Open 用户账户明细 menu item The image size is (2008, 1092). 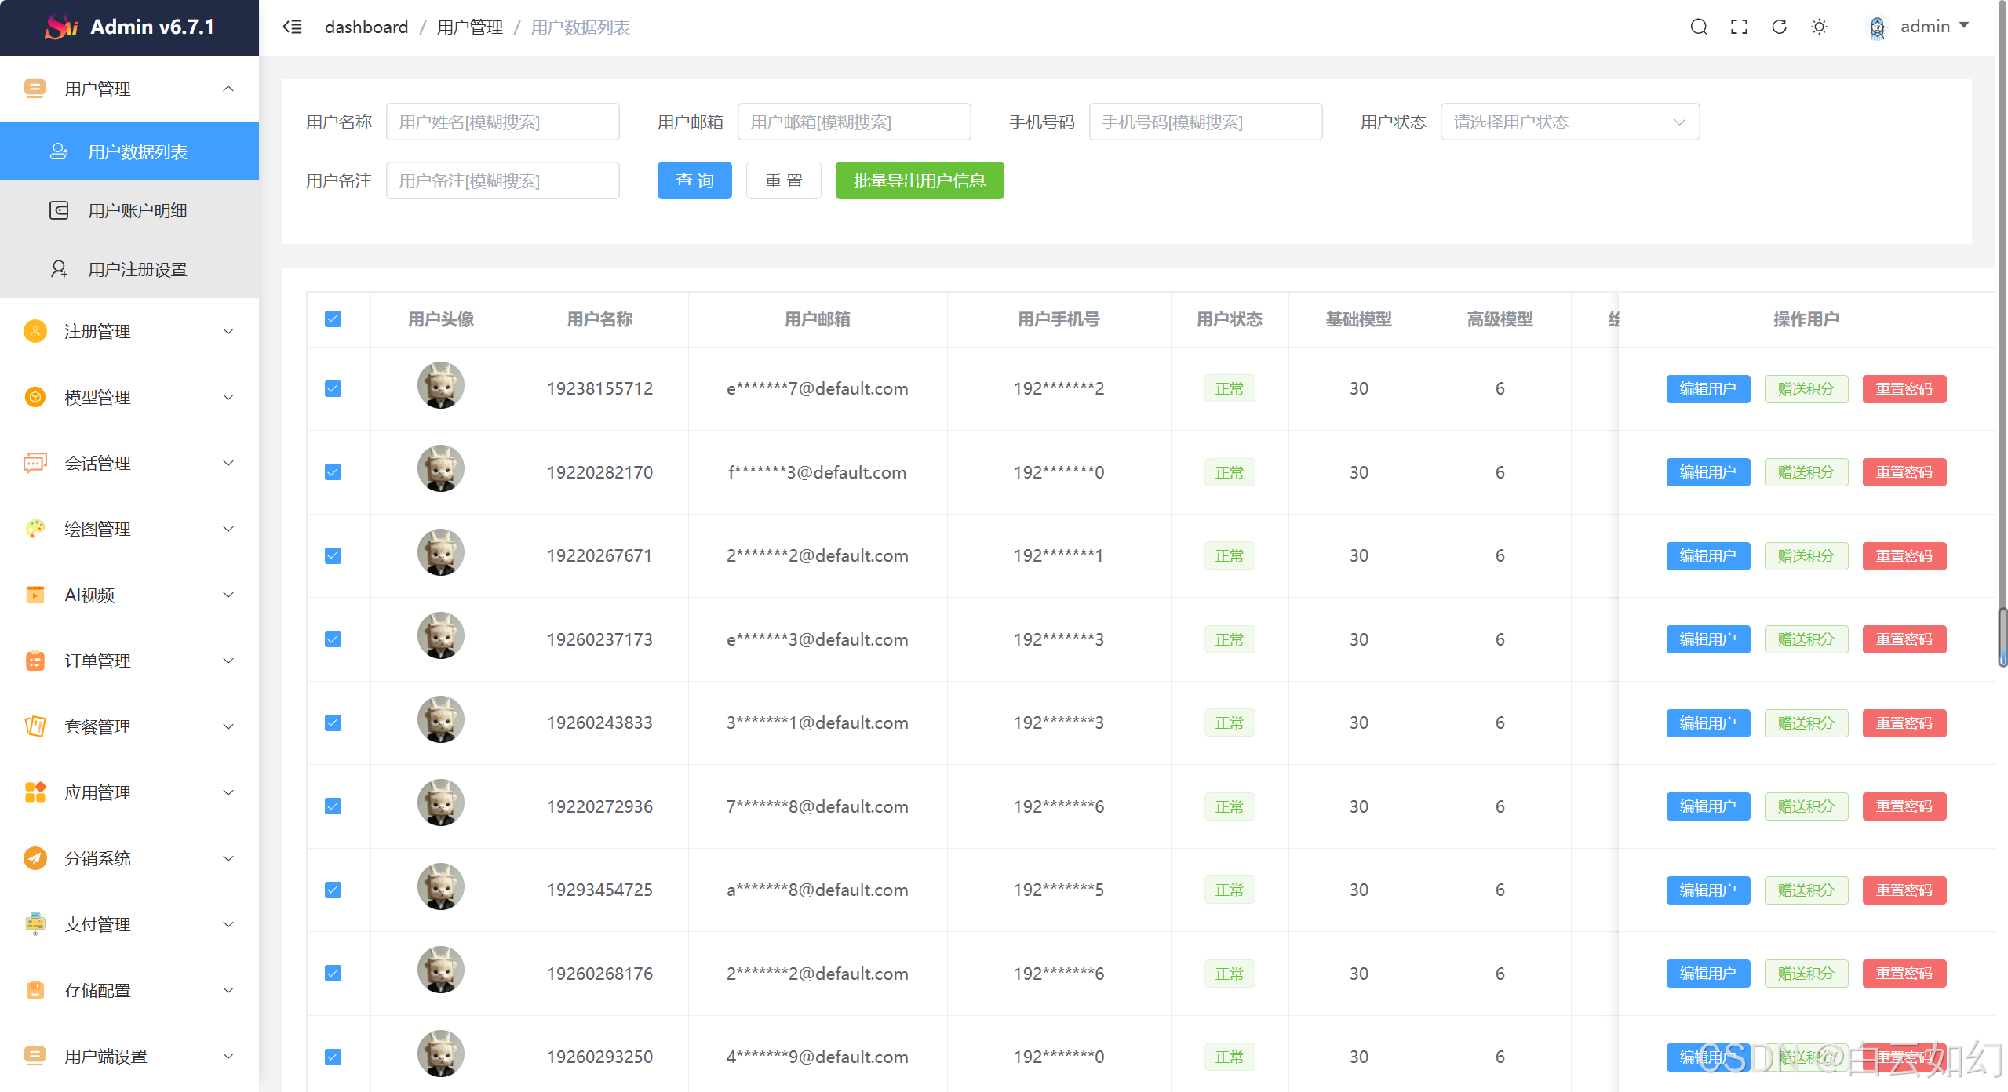137,210
